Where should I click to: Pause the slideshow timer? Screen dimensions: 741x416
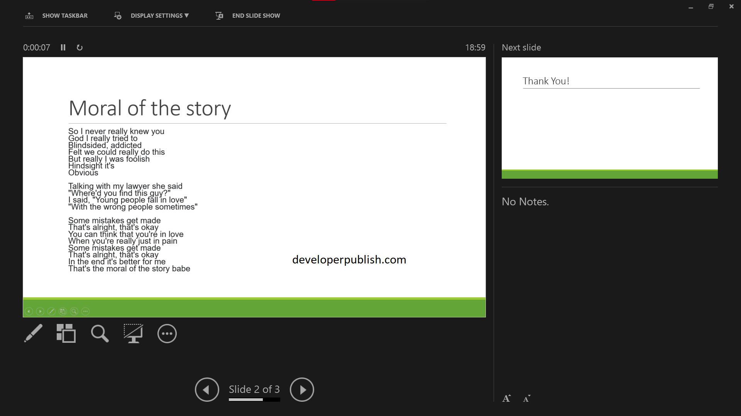[63, 47]
